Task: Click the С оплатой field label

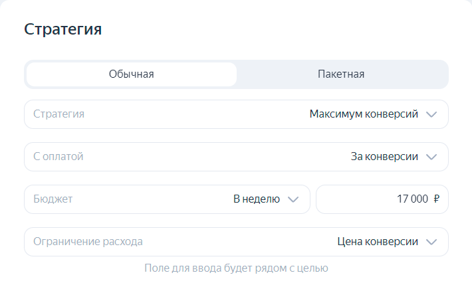Action: click(59, 157)
